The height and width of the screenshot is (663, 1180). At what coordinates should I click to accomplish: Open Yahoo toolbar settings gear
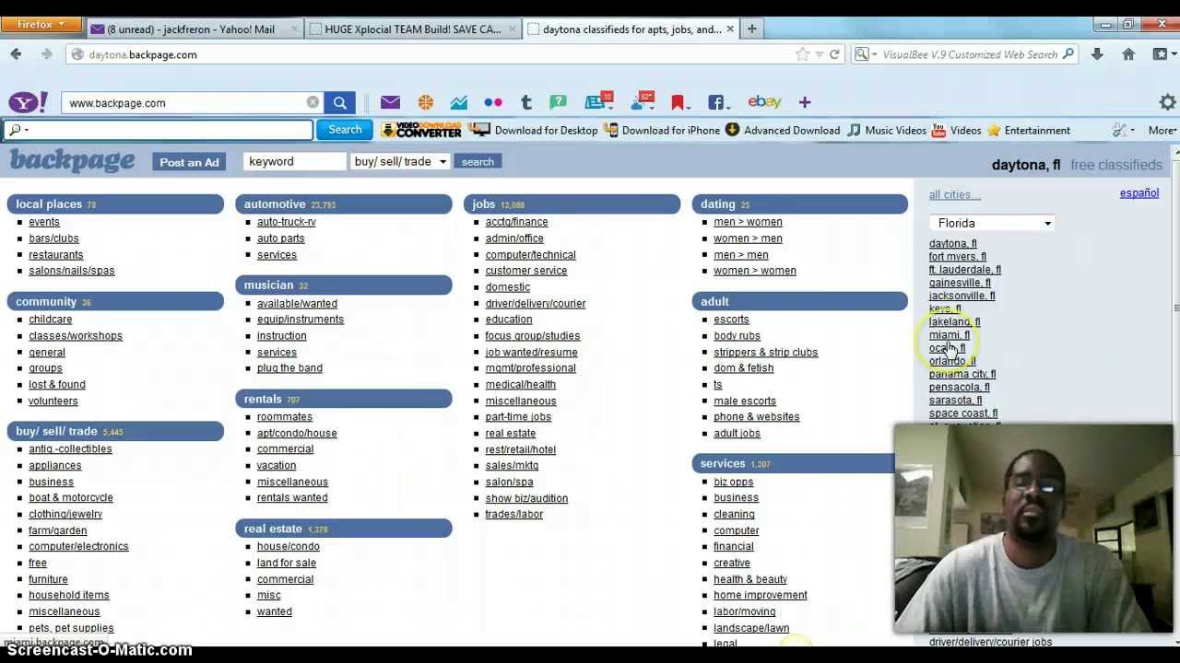(1167, 102)
